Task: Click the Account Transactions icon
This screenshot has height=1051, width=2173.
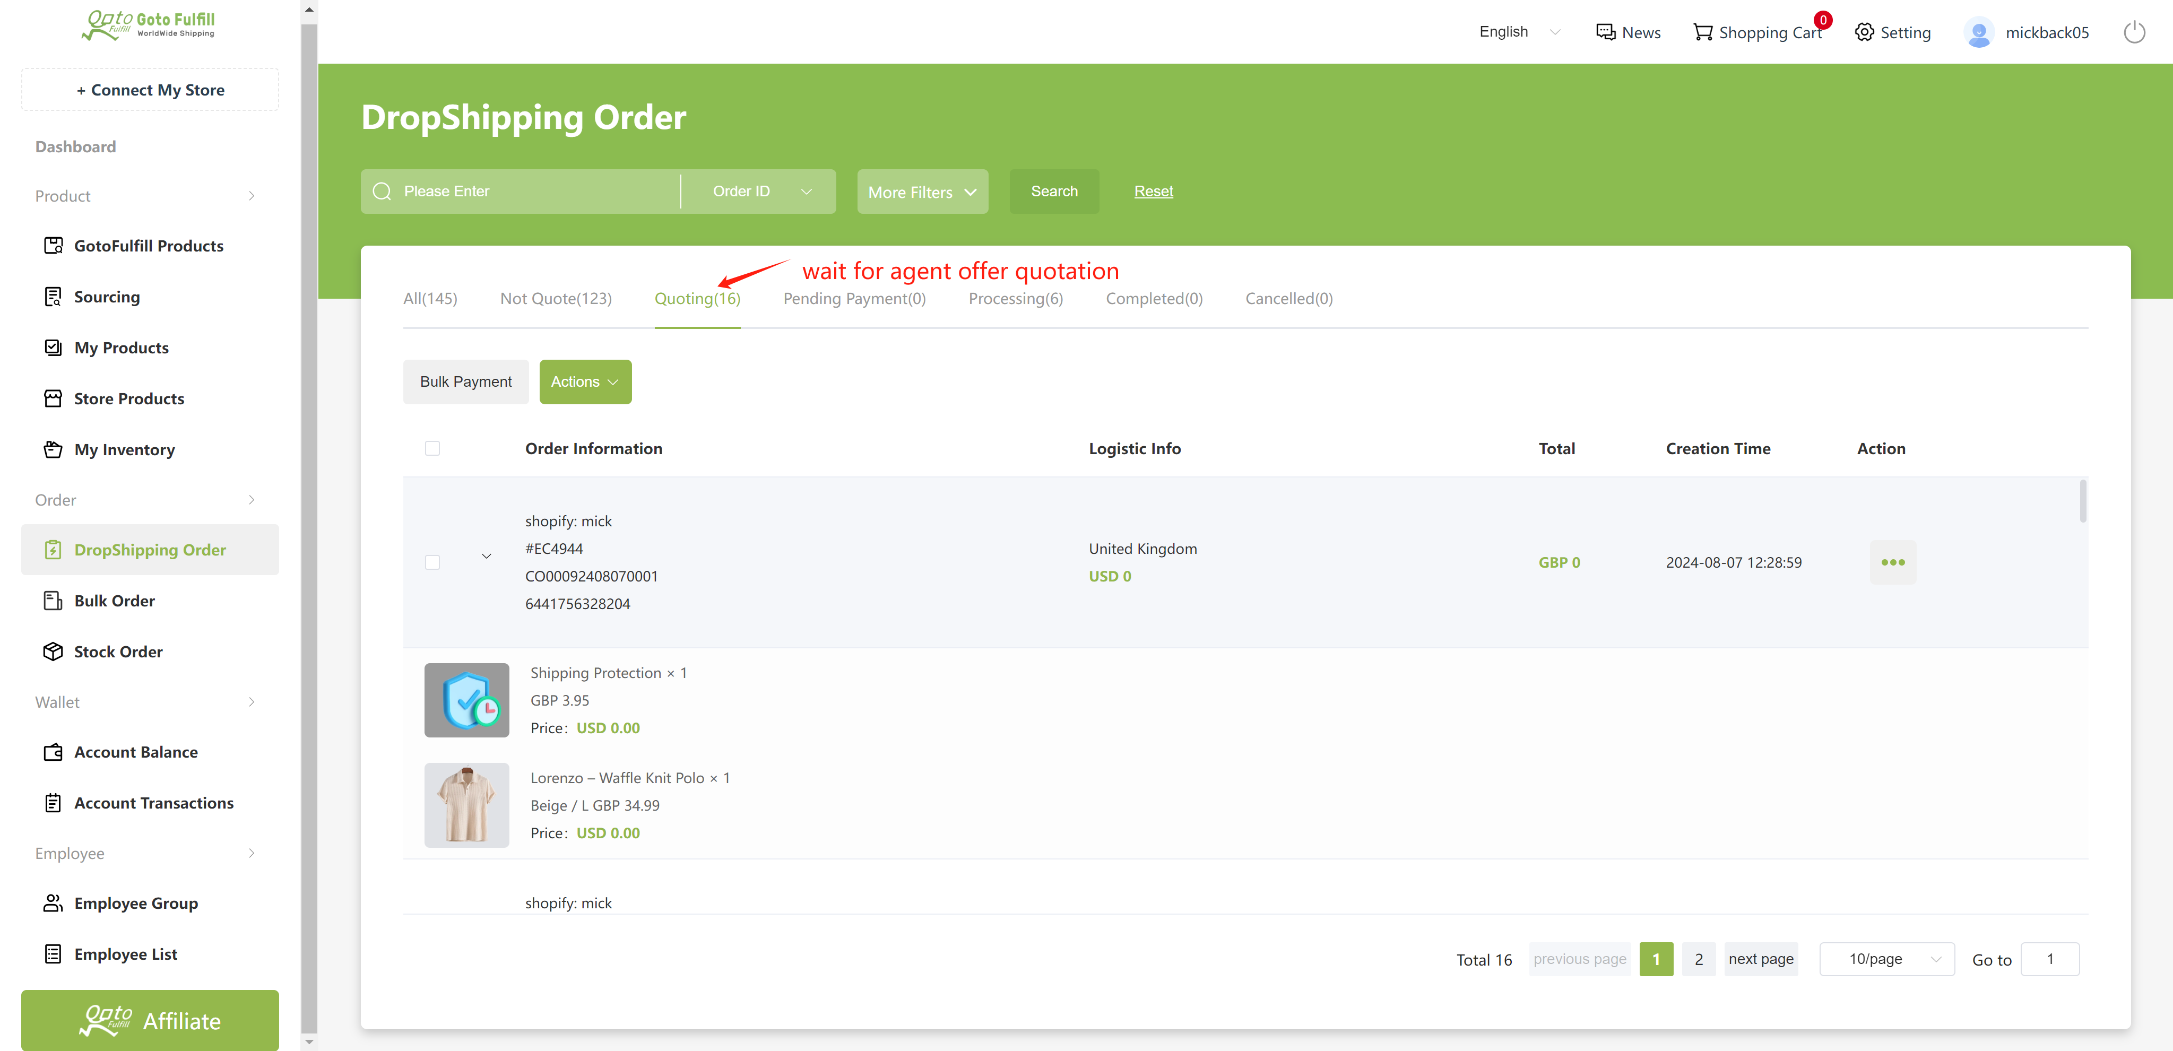Action: coord(53,803)
